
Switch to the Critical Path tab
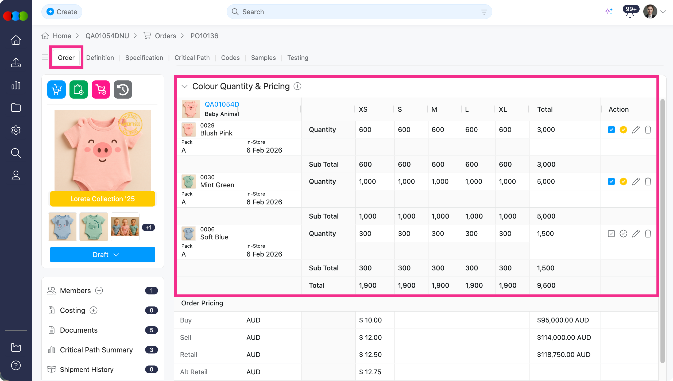[192, 57]
